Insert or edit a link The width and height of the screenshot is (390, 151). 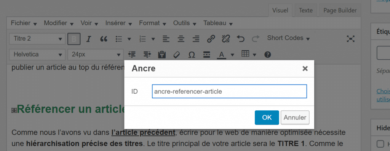211,39
